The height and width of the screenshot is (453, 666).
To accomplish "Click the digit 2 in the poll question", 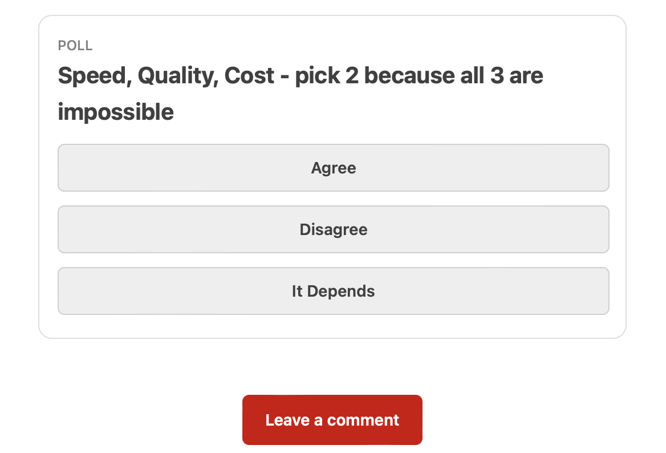I will click(352, 76).
